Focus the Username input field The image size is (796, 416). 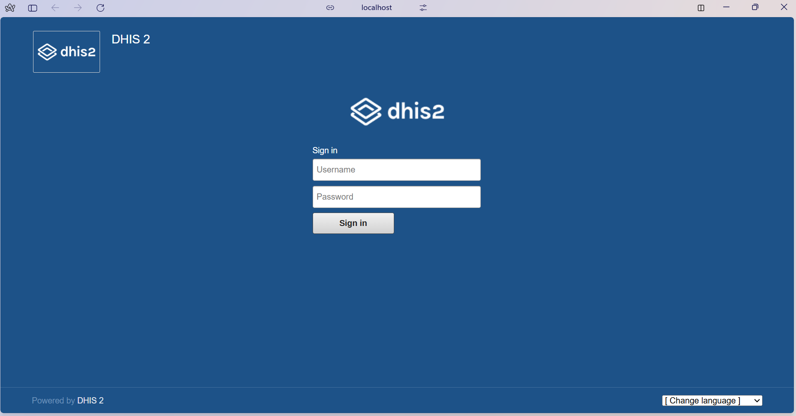[x=397, y=170]
